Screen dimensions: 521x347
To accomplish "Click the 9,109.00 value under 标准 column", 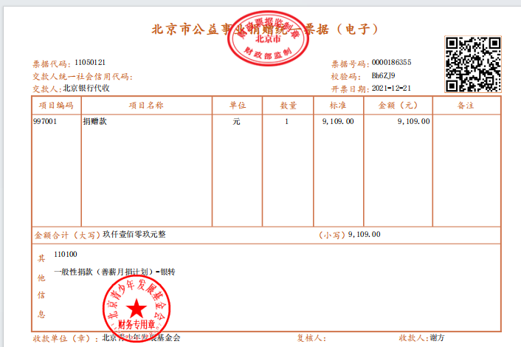I will click(338, 120).
